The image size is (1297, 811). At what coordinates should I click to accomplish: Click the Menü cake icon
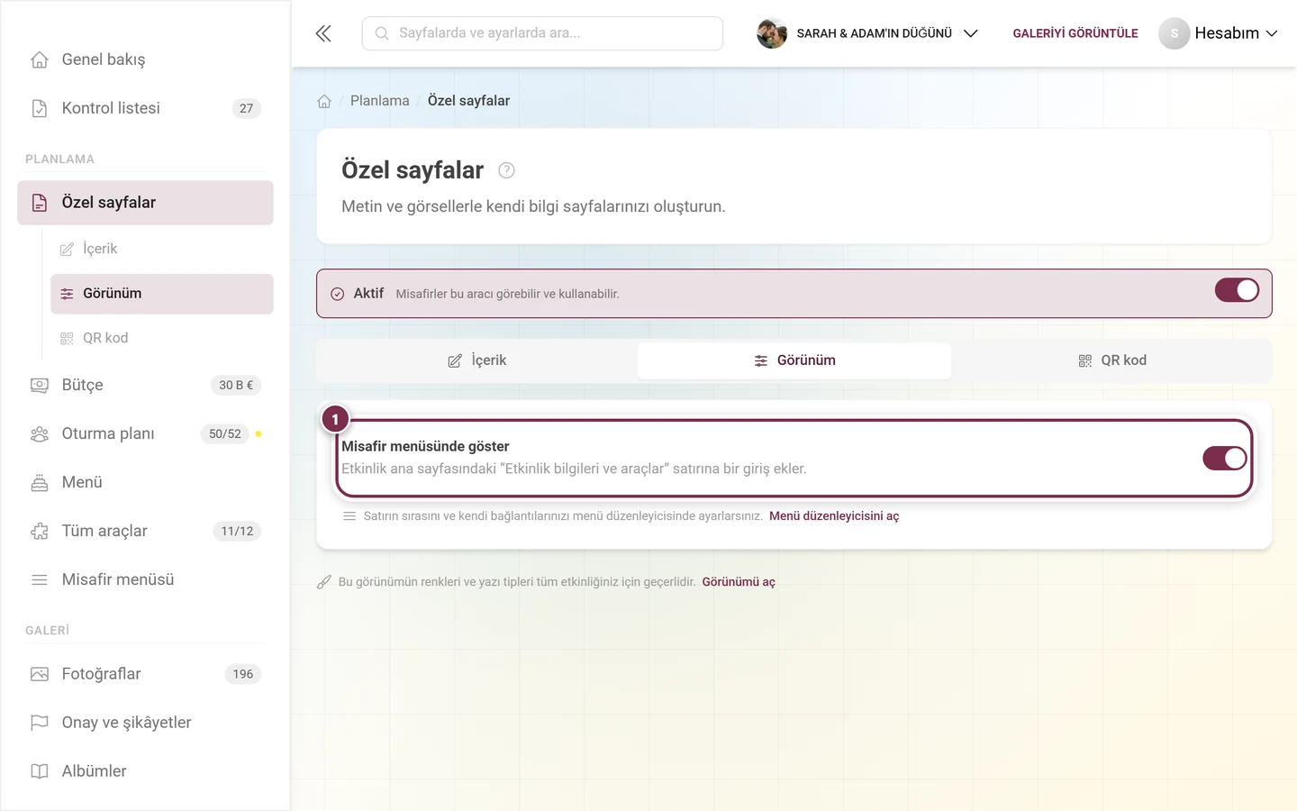[40, 482]
